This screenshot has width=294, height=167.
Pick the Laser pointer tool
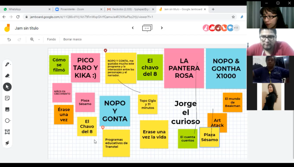click(7, 143)
